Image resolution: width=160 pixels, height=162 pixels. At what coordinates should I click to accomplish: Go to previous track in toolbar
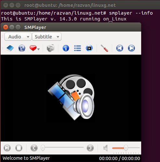tap(120, 48)
